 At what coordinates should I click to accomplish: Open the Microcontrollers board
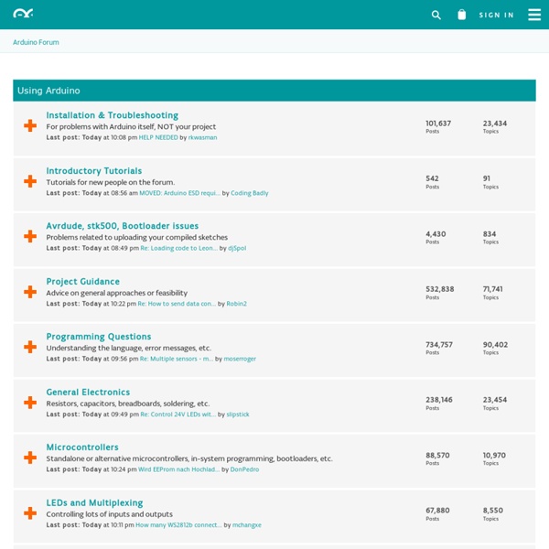pos(82,447)
